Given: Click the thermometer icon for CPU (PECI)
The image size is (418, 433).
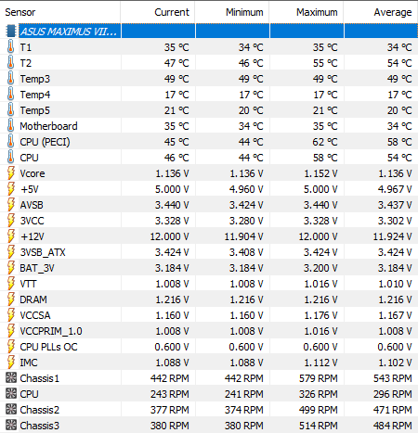Looking at the screenshot, I should [x=10, y=142].
